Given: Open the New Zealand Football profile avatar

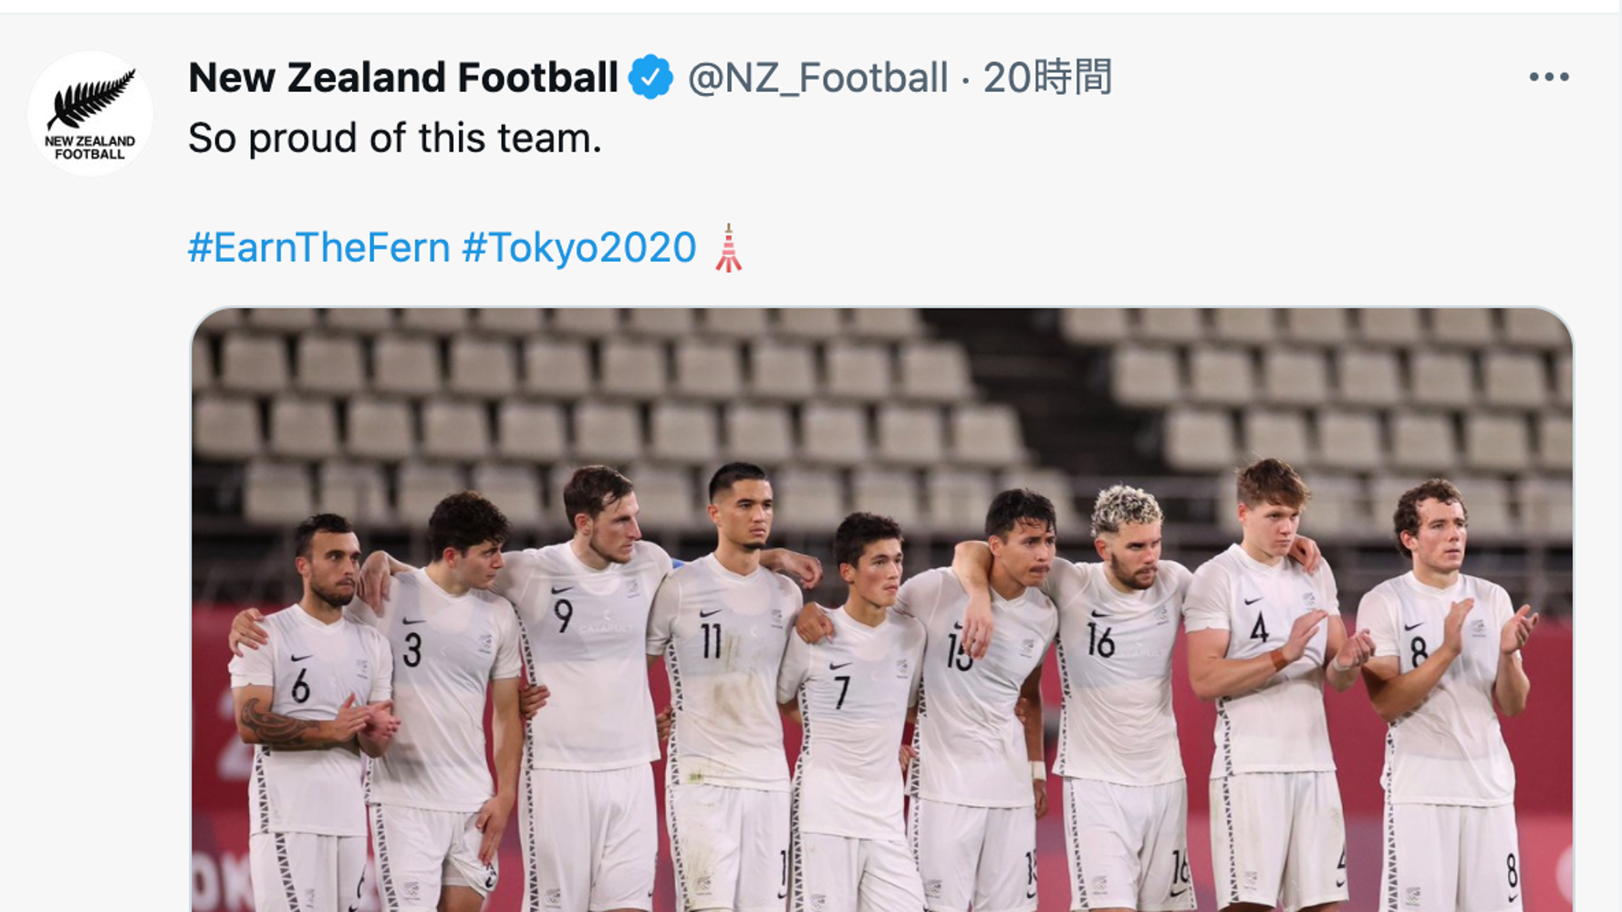Looking at the screenshot, I should pos(90,114).
